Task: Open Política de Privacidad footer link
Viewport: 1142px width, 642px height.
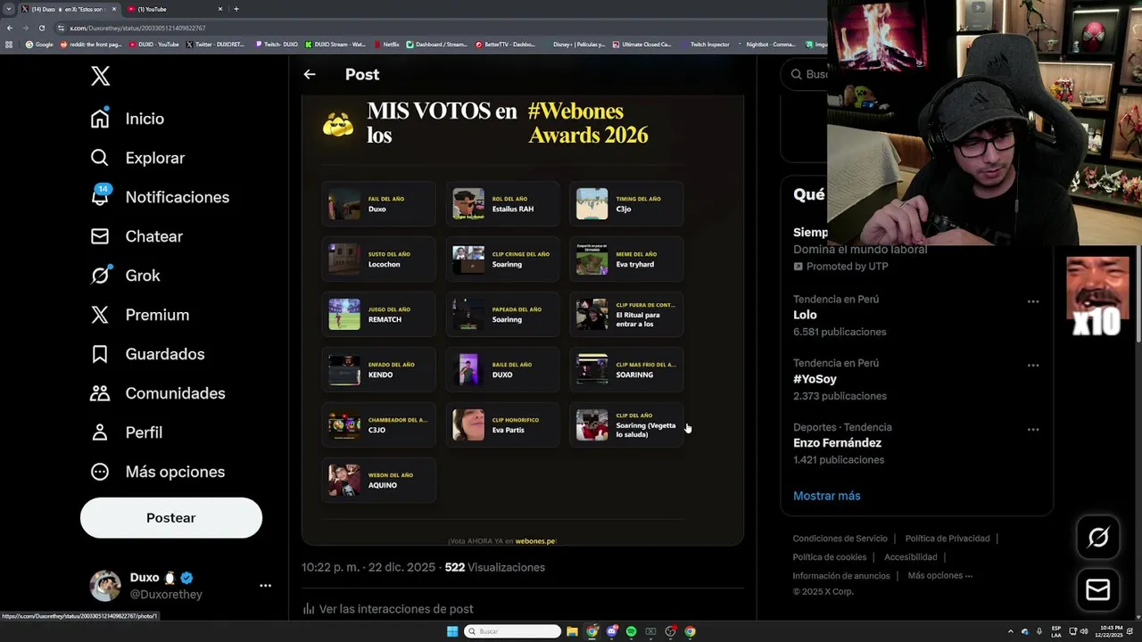Action: click(948, 539)
